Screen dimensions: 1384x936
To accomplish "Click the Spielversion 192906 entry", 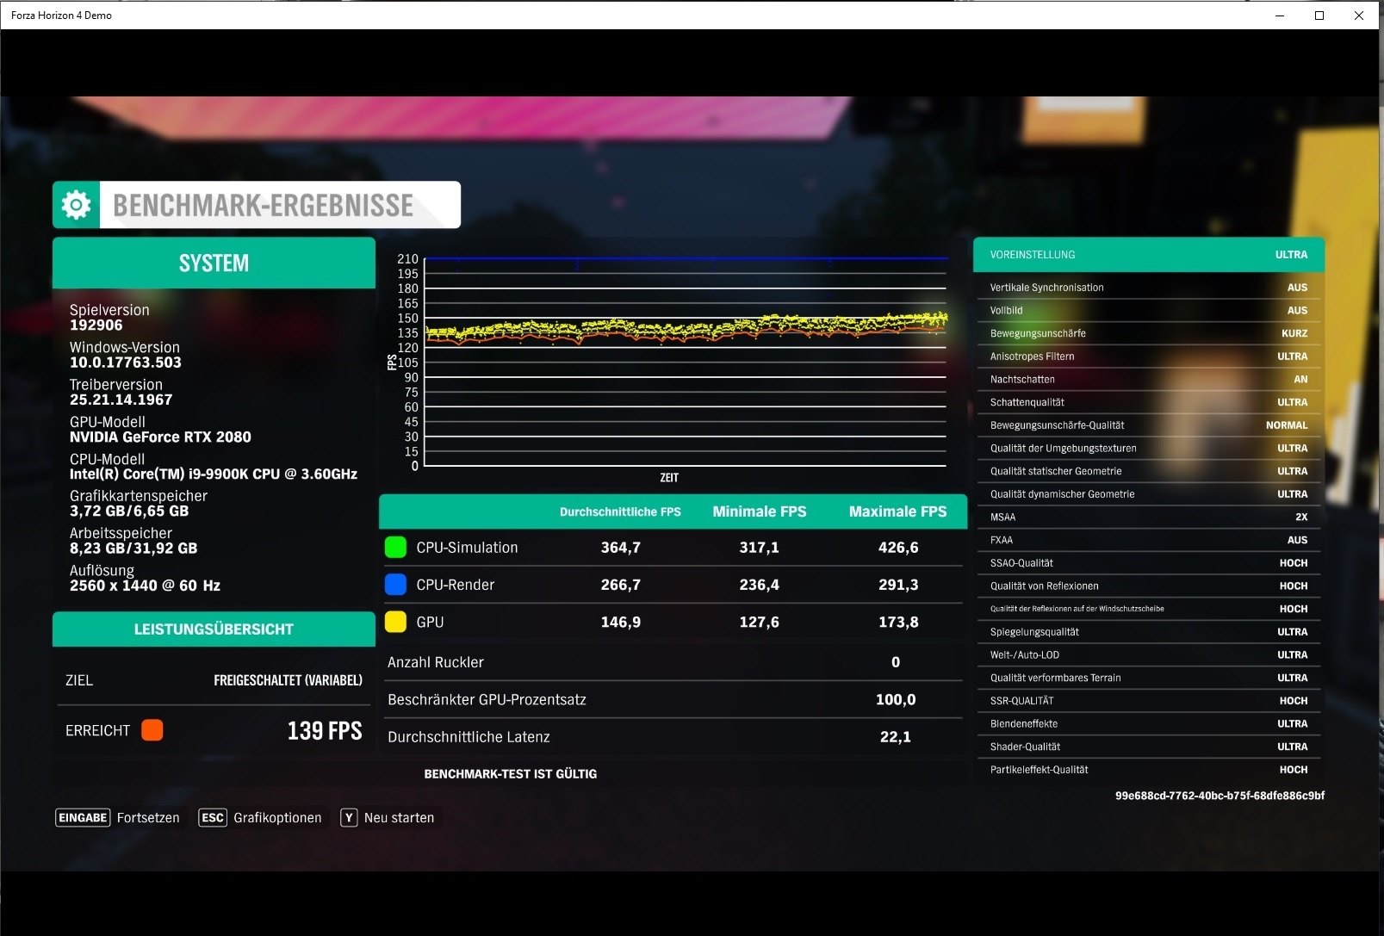I will (x=109, y=318).
